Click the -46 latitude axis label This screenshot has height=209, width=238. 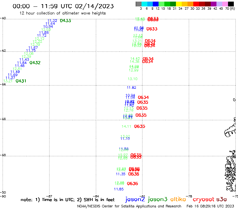[x=3, y=119]
